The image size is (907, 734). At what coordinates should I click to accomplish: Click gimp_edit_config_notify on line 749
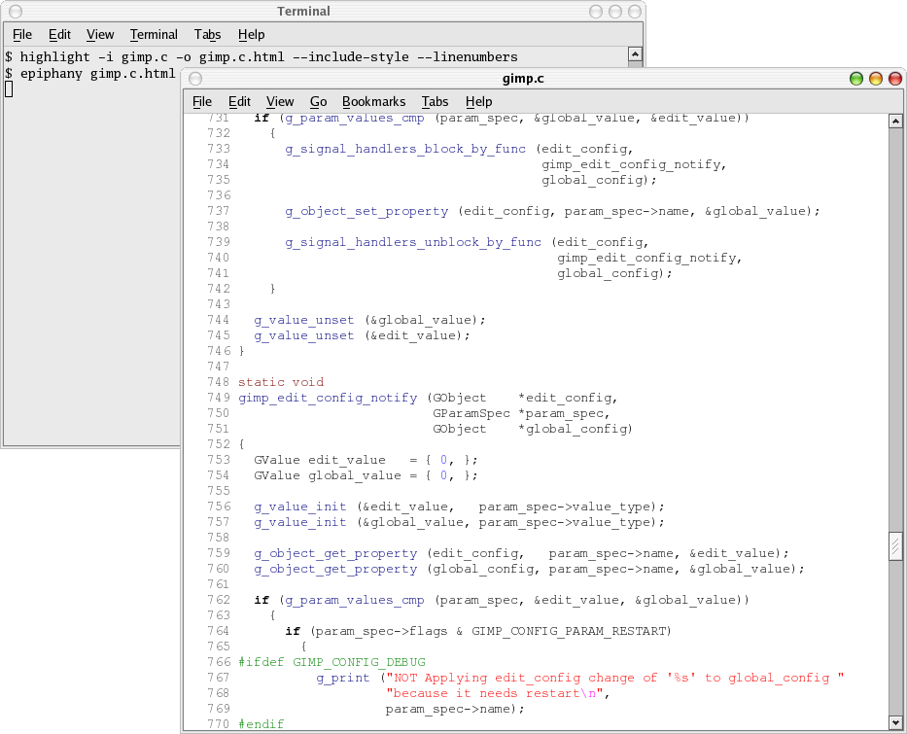pos(328,398)
